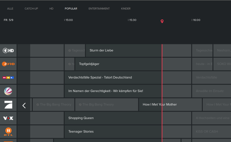Screen dimensions: 231x142
Task: Select the upcoming Verdachtsfälle on RTL
Action: (x=212, y=77)
